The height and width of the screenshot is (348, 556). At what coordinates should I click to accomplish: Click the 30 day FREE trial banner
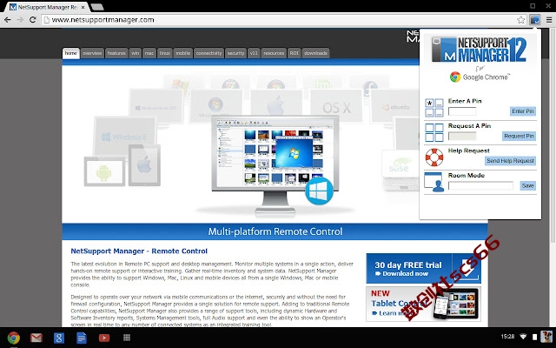pos(423,269)
